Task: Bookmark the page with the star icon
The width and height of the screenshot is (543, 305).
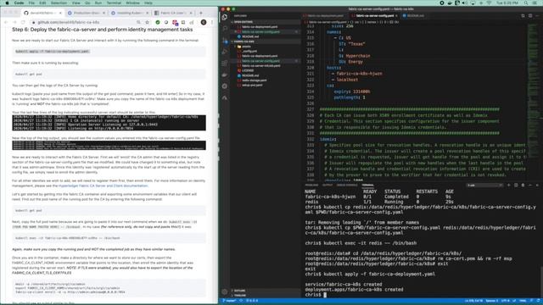Action: (x=147, y=22)
